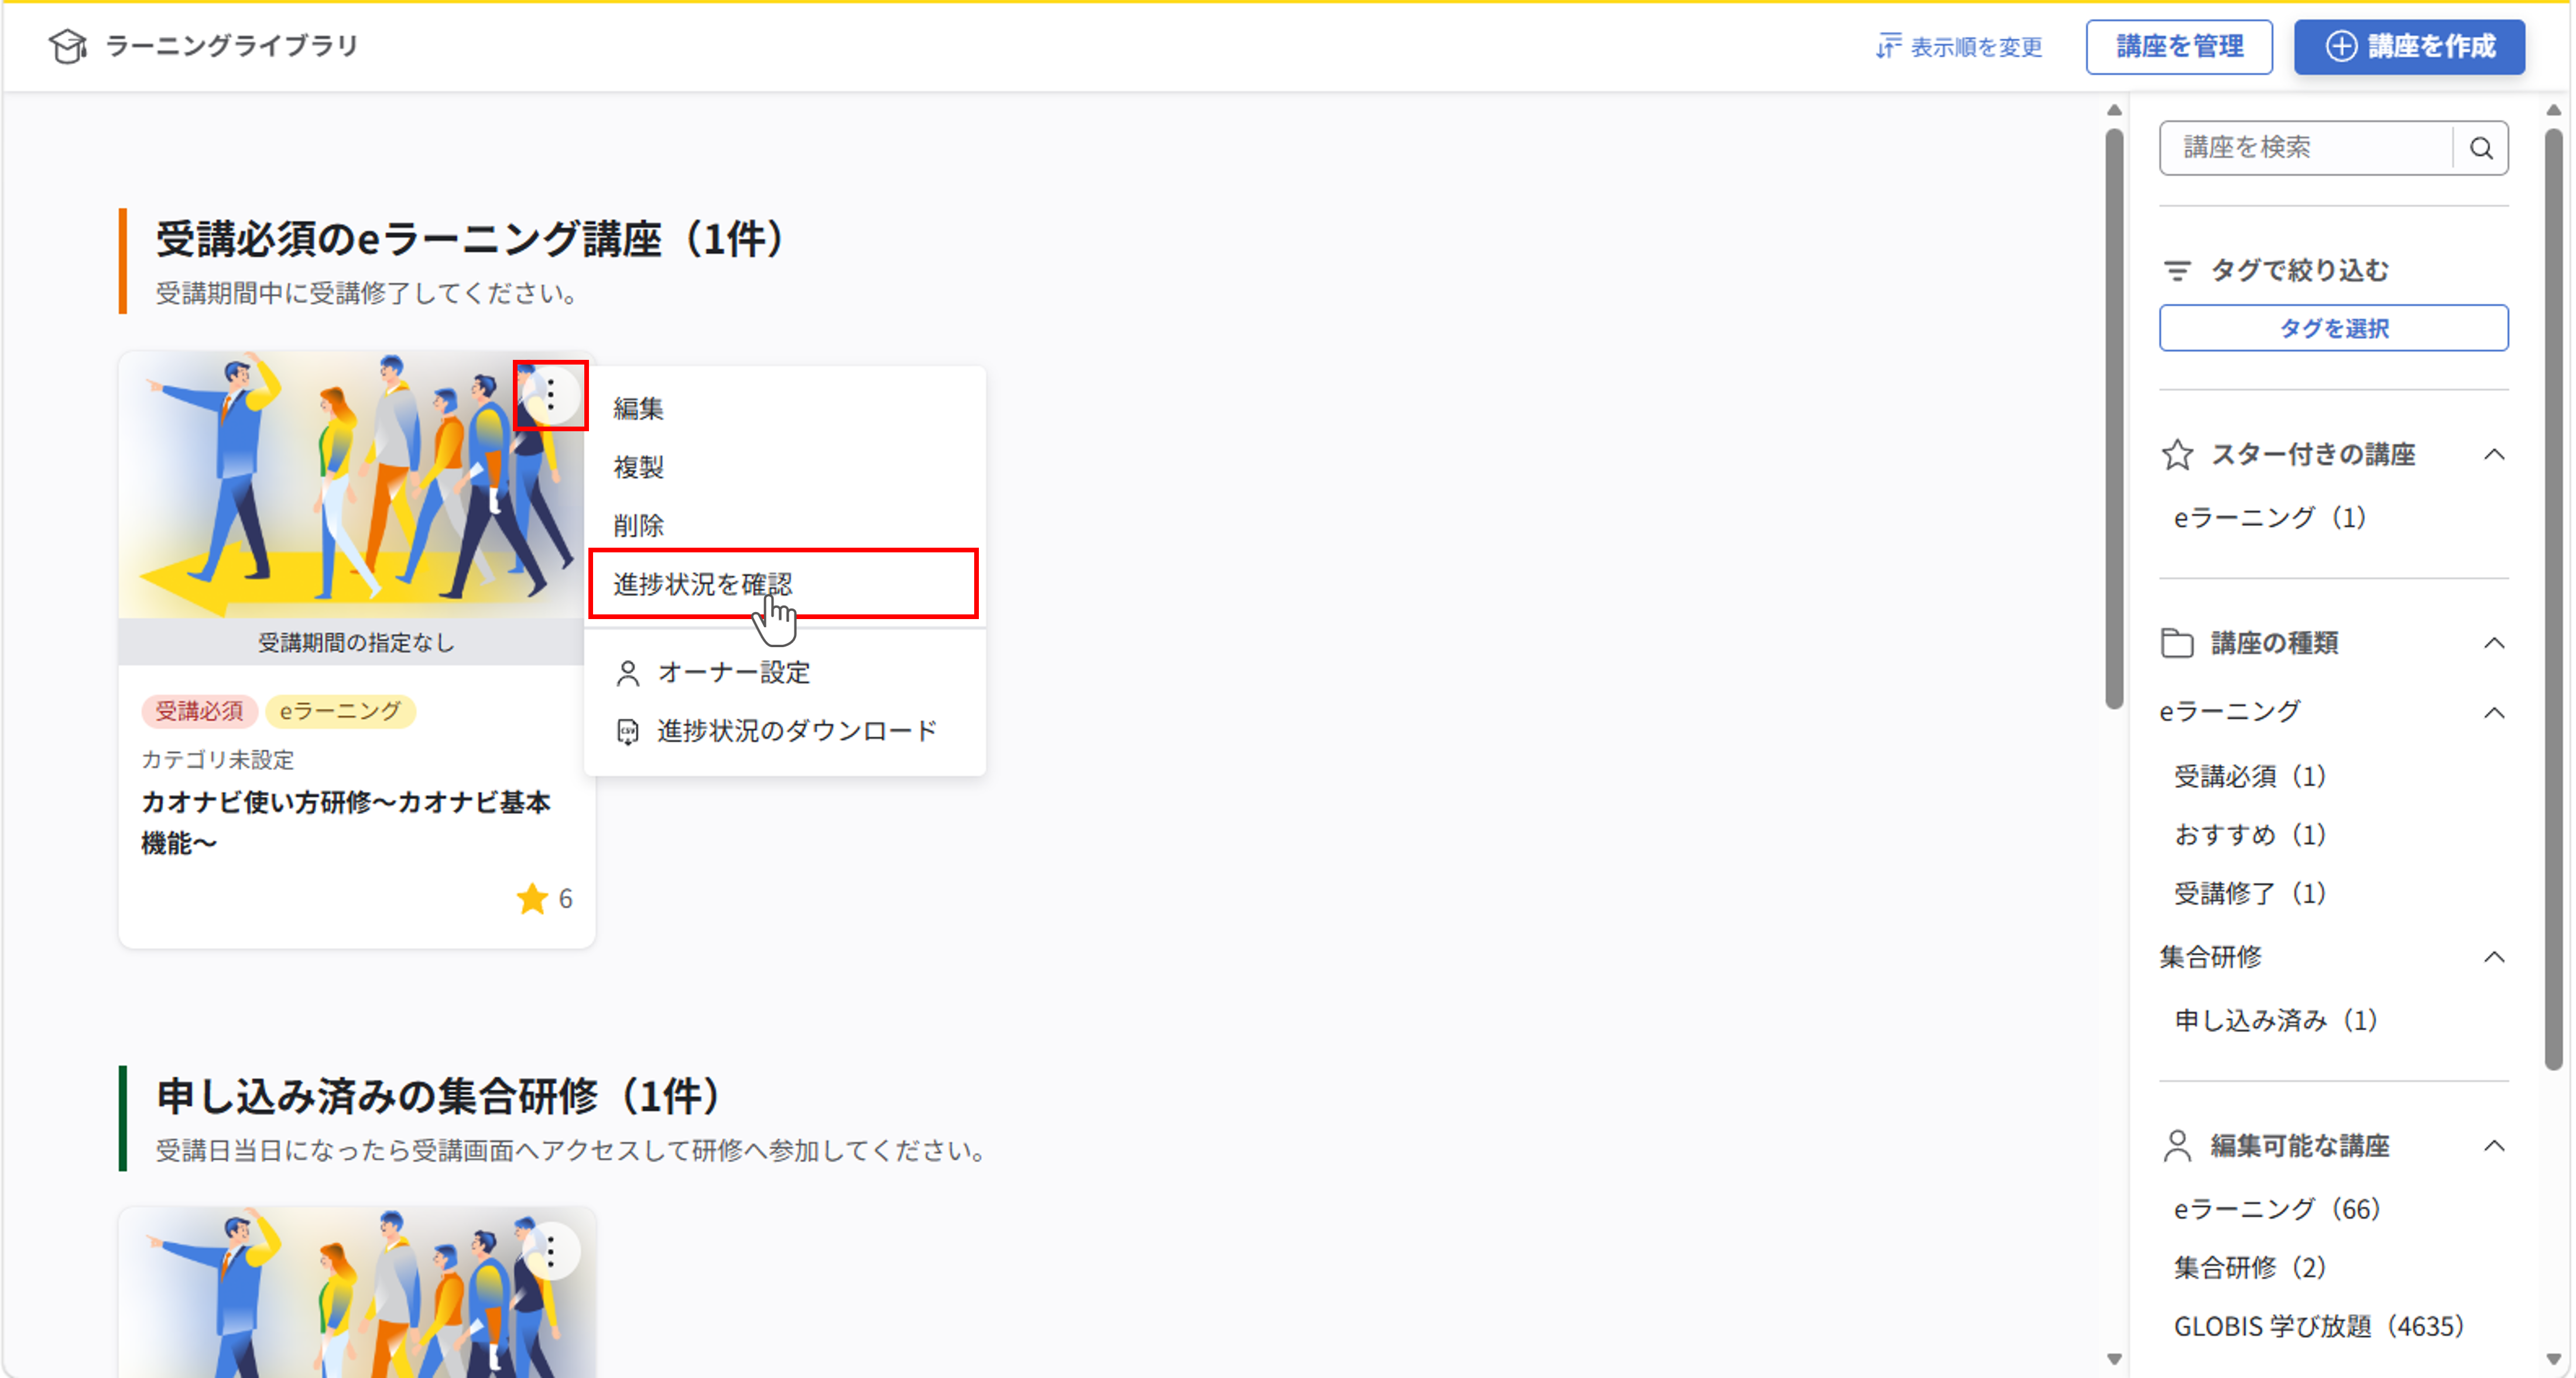2576x1378 pixels.
Task: Click the ラーニングライブラリ title
Action: tap(232, 46)
